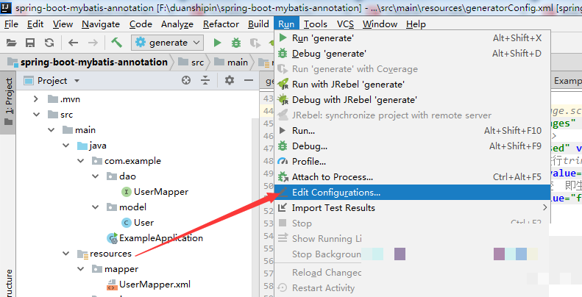
Task: Collapse the com.example package
Action: pyautogui.click(x=80, y=161)
